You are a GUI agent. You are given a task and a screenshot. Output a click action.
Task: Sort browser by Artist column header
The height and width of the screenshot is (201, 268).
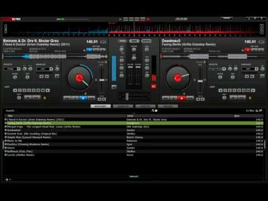[130, 116]
